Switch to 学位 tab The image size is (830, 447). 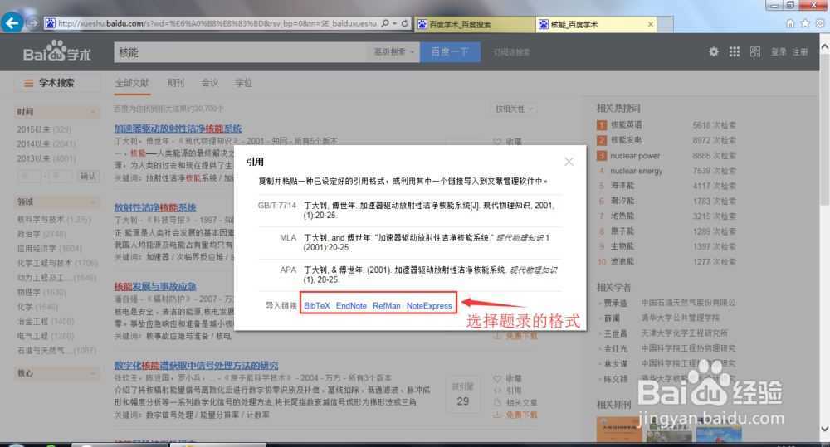tap(243, 83)
